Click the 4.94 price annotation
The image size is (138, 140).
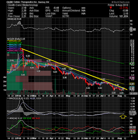pos(32,68)
